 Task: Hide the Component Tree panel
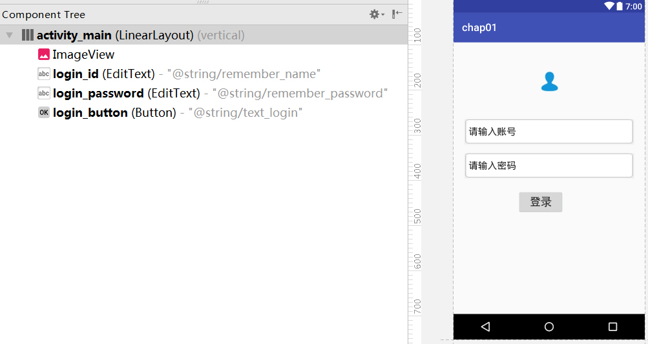tap(397, 14)
